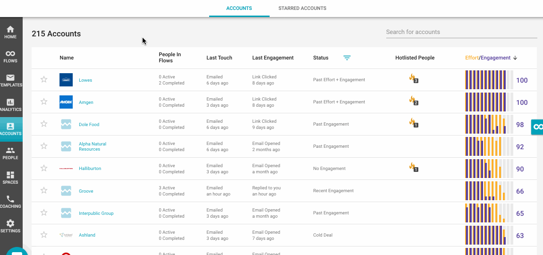Open the Amgen account link
Image resolution: width=543 pixels, height=255 pixels.
click(86, 102)
